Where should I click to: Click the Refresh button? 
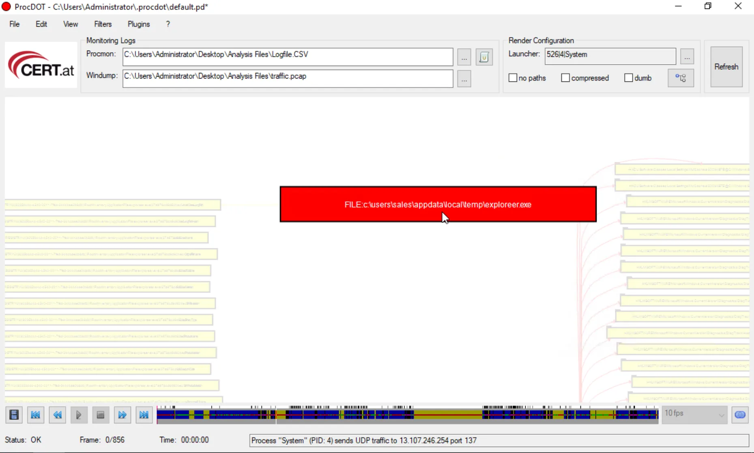[726, 67]
